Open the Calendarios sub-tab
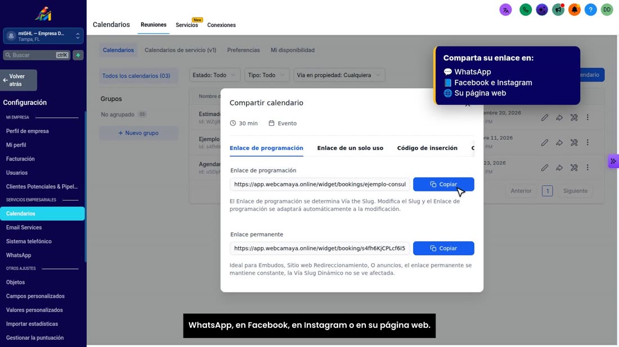This screenshot has width=619, height=347. point(118,50)
